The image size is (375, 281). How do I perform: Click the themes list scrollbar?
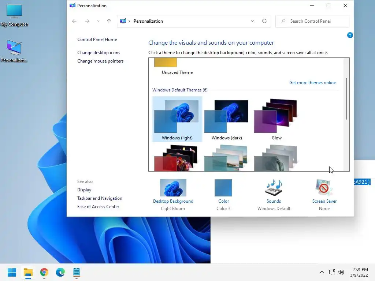[x=346, y=99]
